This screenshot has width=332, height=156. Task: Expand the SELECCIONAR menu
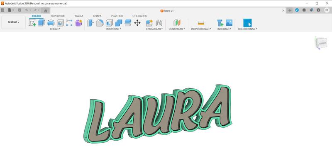pos(247,29)
